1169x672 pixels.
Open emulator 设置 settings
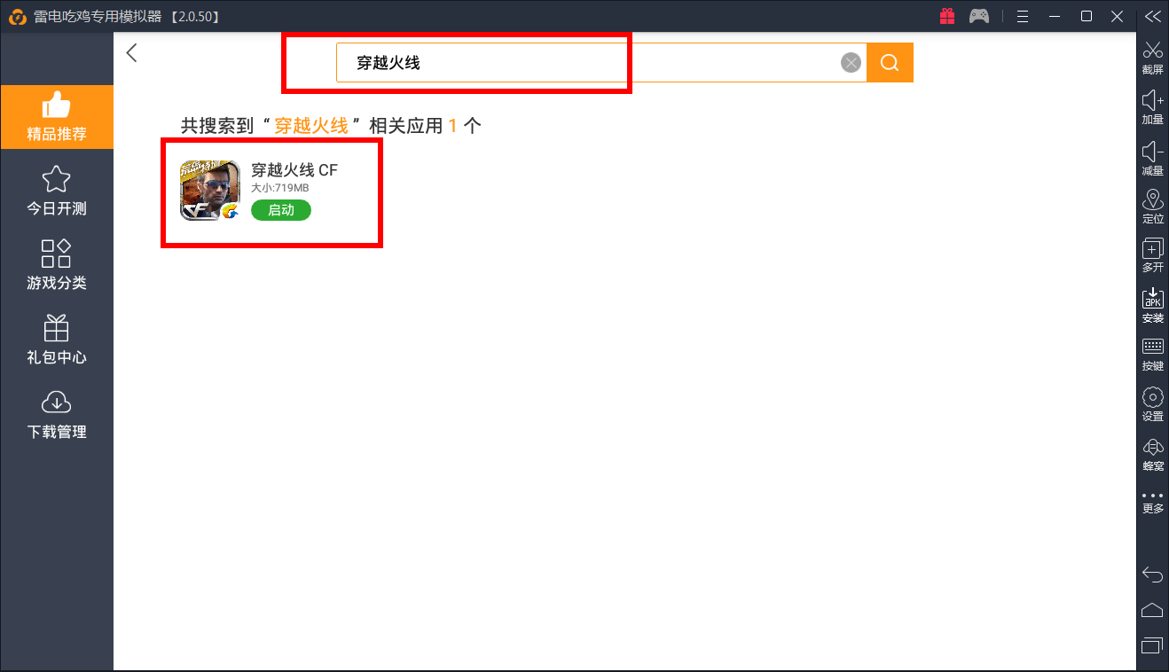point(1152,402)
